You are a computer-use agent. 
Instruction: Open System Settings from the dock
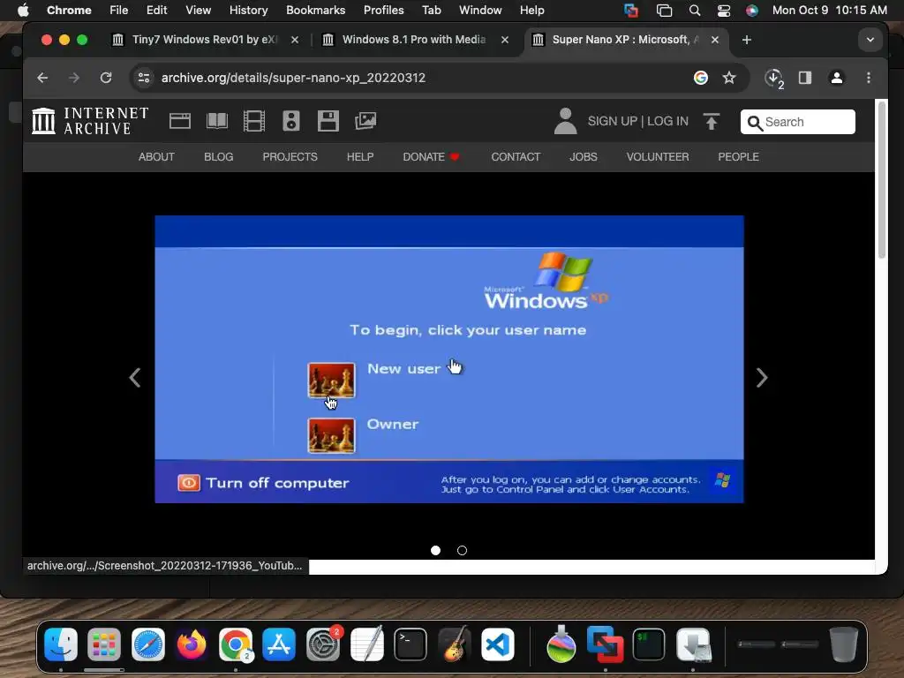(x=323, y=644)
